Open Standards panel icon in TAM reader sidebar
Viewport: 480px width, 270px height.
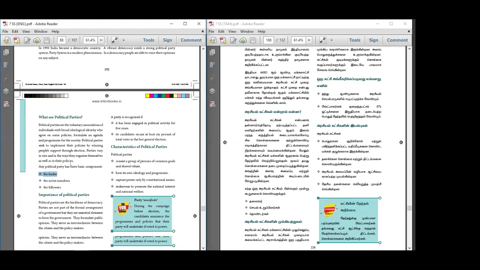pos(212,104)
